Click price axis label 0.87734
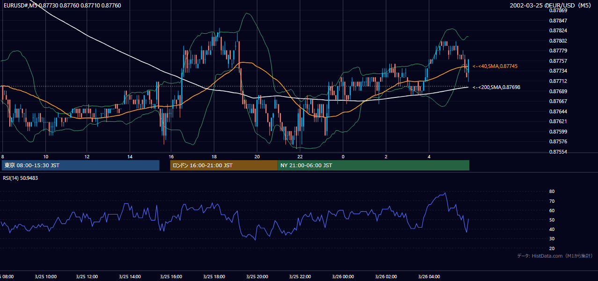Viewport: 598px width, 281px height. (558, 71)
